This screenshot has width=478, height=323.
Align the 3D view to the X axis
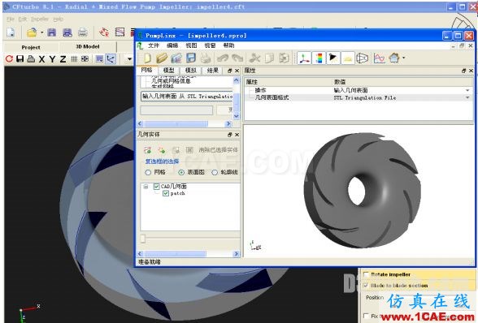[x=41, y=59]
